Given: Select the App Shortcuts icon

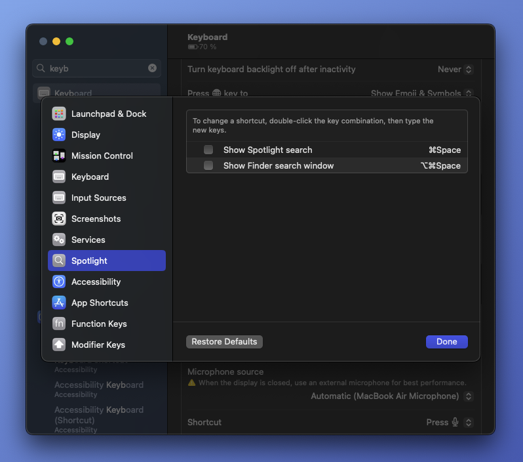Looking at the screenshot, I should (x=59, y=303).
